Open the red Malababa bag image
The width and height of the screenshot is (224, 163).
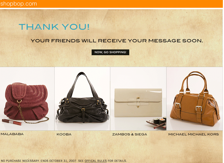click(27, 99)
